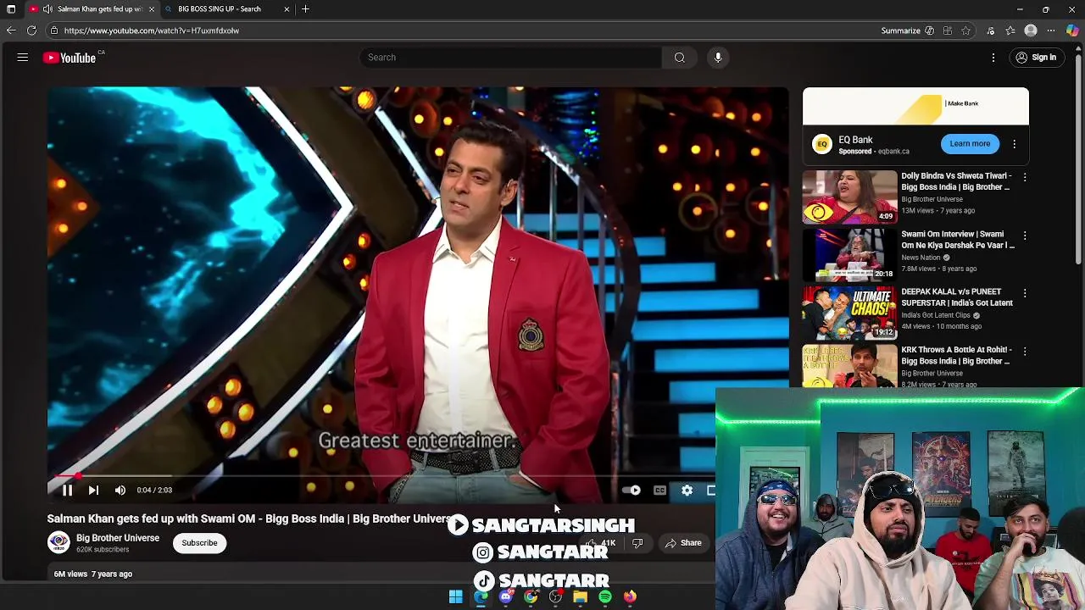Subscribe to Big Brother Universe

(199, 543)
